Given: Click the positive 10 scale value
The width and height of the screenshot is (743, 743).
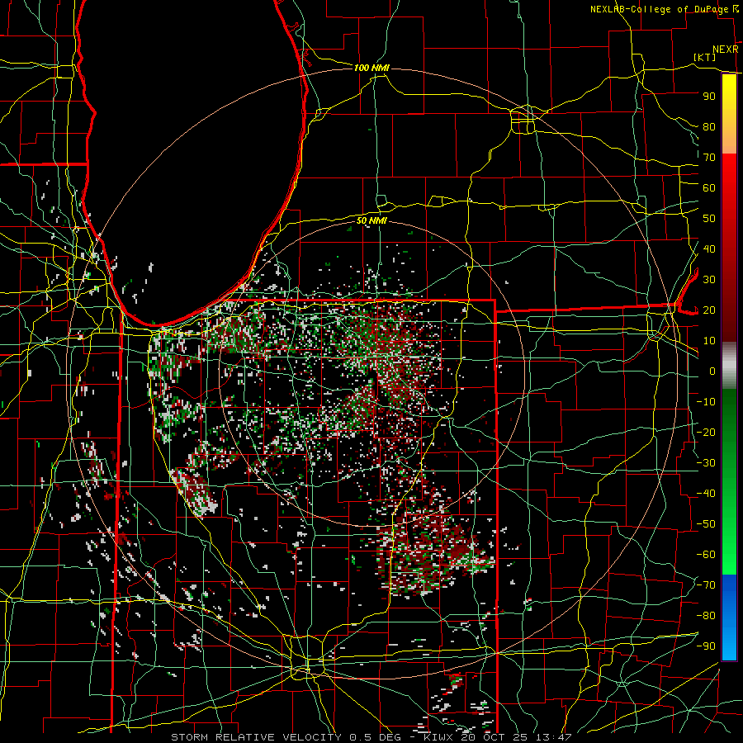Looking at the screenshot, I should click(x=709, y=341).
